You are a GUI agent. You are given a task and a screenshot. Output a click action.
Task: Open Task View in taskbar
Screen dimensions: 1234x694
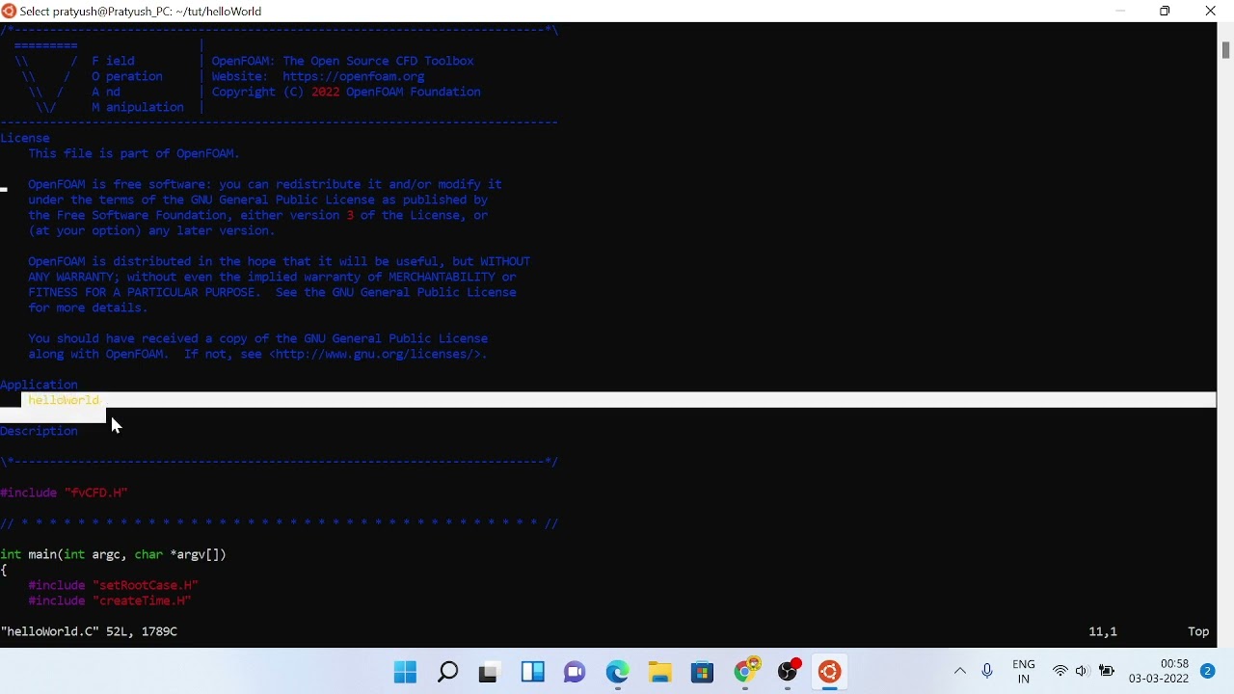coord(489,672)
